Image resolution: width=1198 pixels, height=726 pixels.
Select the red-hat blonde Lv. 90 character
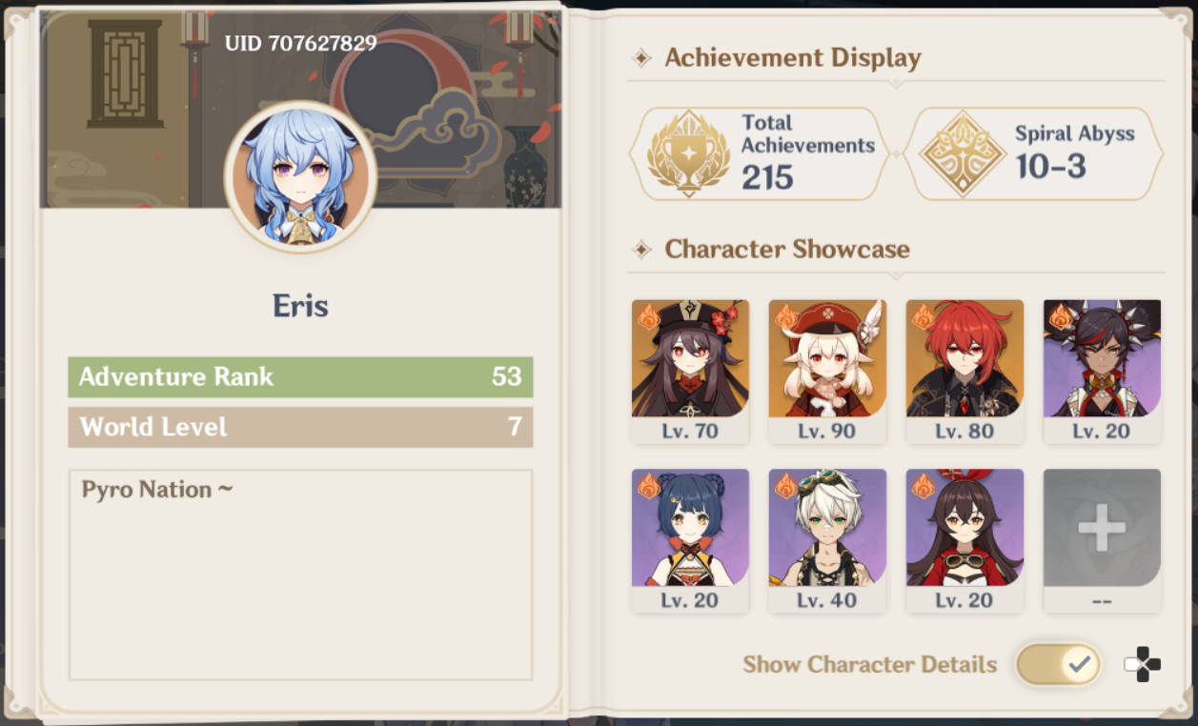click(x=827, y=372)
